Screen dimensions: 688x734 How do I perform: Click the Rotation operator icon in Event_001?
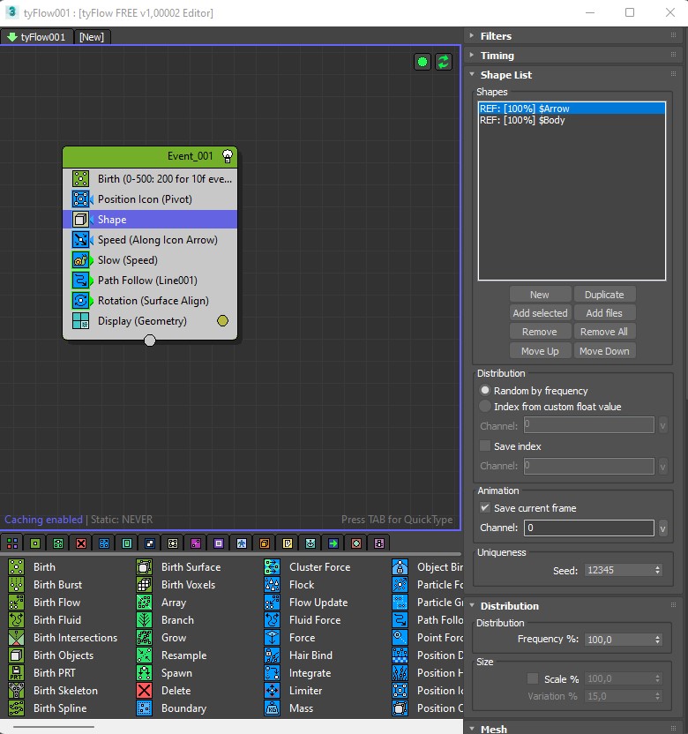80,301
